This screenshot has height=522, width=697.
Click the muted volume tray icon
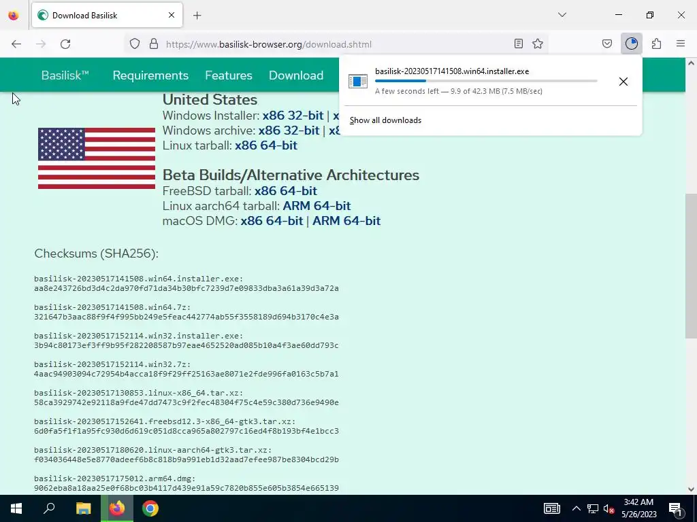coord(609,508)
